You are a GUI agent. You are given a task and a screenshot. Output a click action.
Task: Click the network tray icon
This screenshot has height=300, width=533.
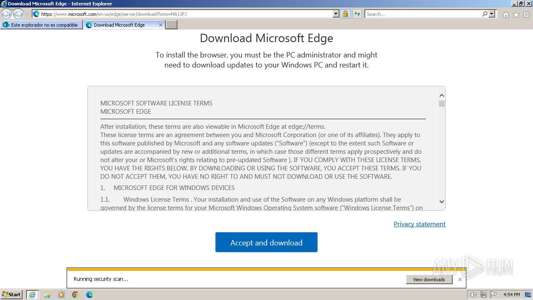coord(483,295)
